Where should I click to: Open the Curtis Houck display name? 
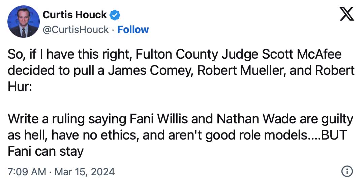(75, 15)
